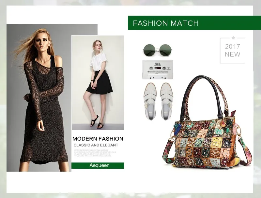Click the white cassette tape image
The width and height of the screenshot is (261, 198).
(158, 70)
